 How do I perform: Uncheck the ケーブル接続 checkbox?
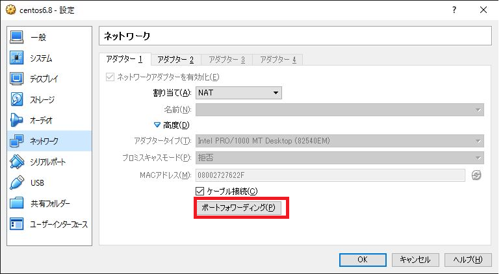coord(200,192)
